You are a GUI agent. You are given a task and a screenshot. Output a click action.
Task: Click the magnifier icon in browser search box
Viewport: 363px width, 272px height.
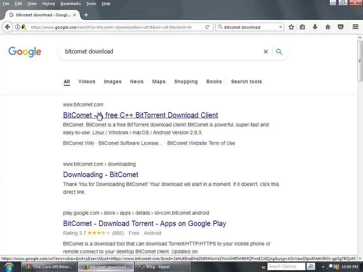coord(220,27)
